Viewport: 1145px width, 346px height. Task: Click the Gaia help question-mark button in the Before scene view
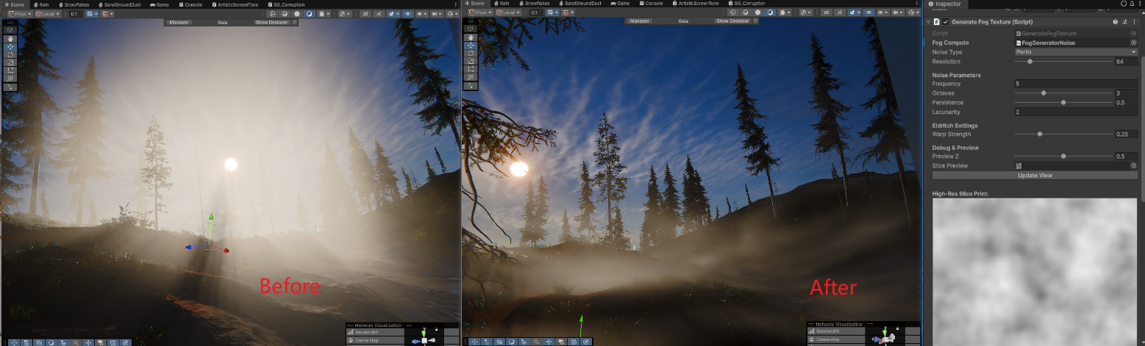[294, 22]
